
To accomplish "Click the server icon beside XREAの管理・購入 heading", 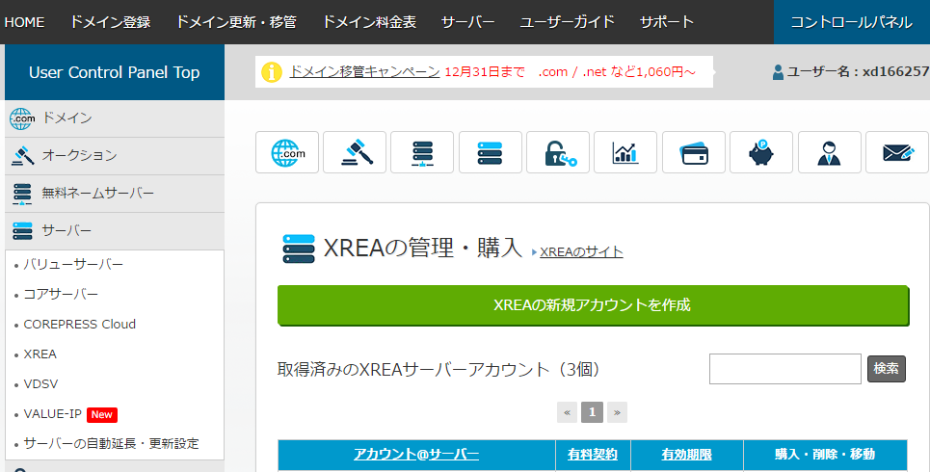I will click(x=299, y=249).
